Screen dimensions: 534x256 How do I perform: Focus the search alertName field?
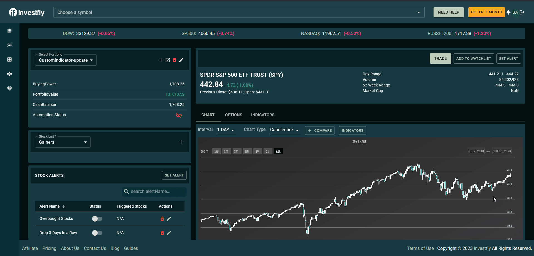tap(154, 192)
